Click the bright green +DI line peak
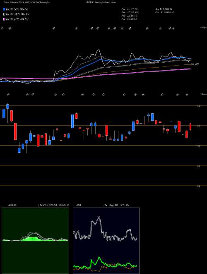 pyautogui.click(x=99, y=258)
